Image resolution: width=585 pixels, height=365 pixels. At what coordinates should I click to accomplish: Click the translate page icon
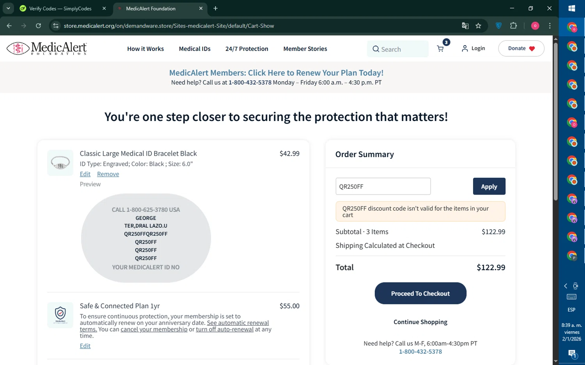click(465, 26)
